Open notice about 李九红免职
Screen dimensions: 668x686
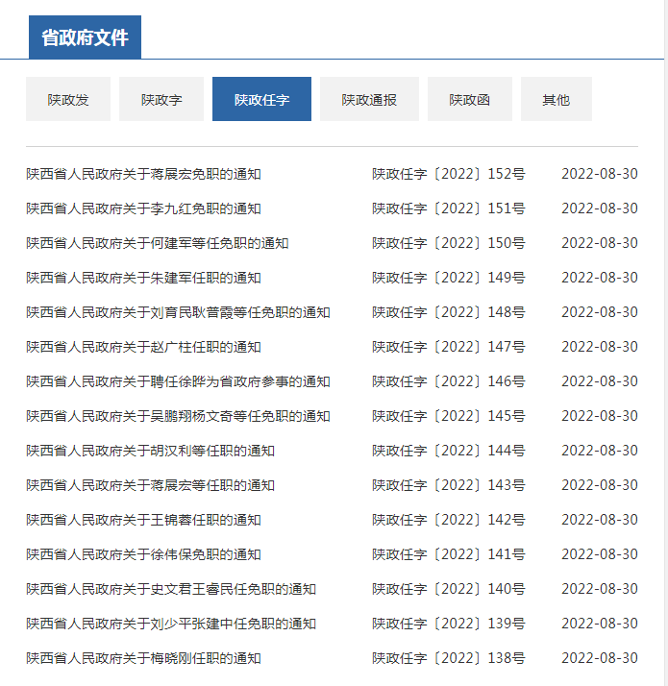click(143, 209)
